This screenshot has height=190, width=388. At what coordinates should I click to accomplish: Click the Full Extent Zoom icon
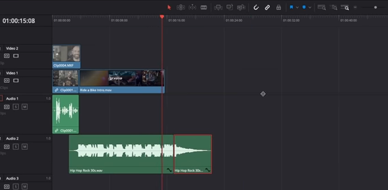322,7
